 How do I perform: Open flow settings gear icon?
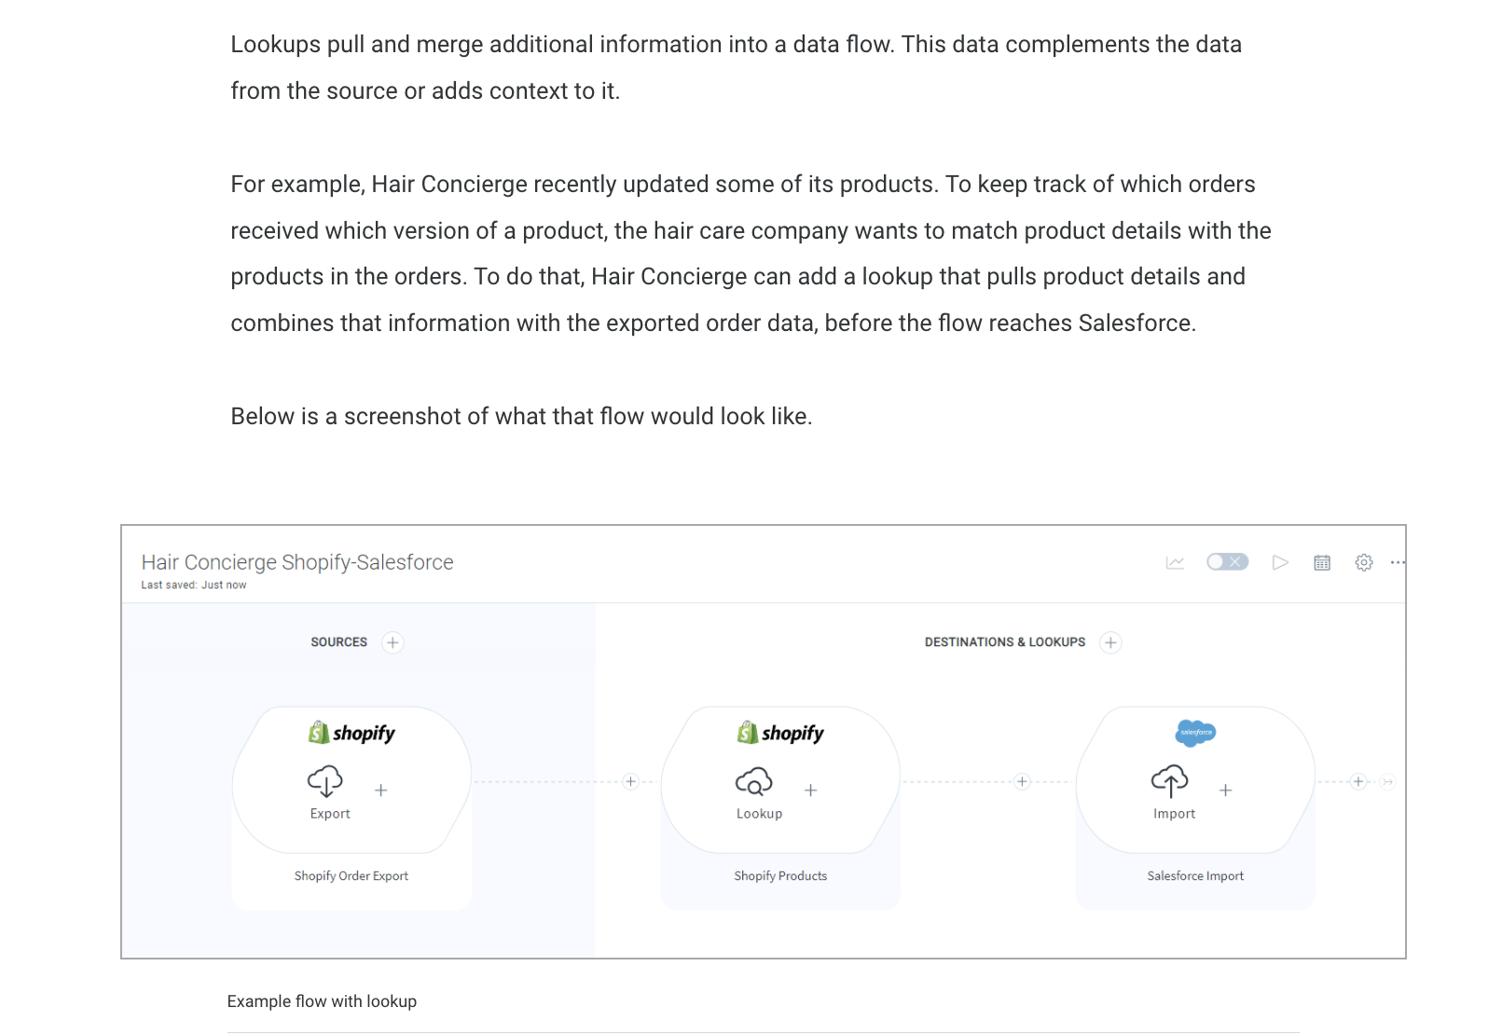point(1364,562)
